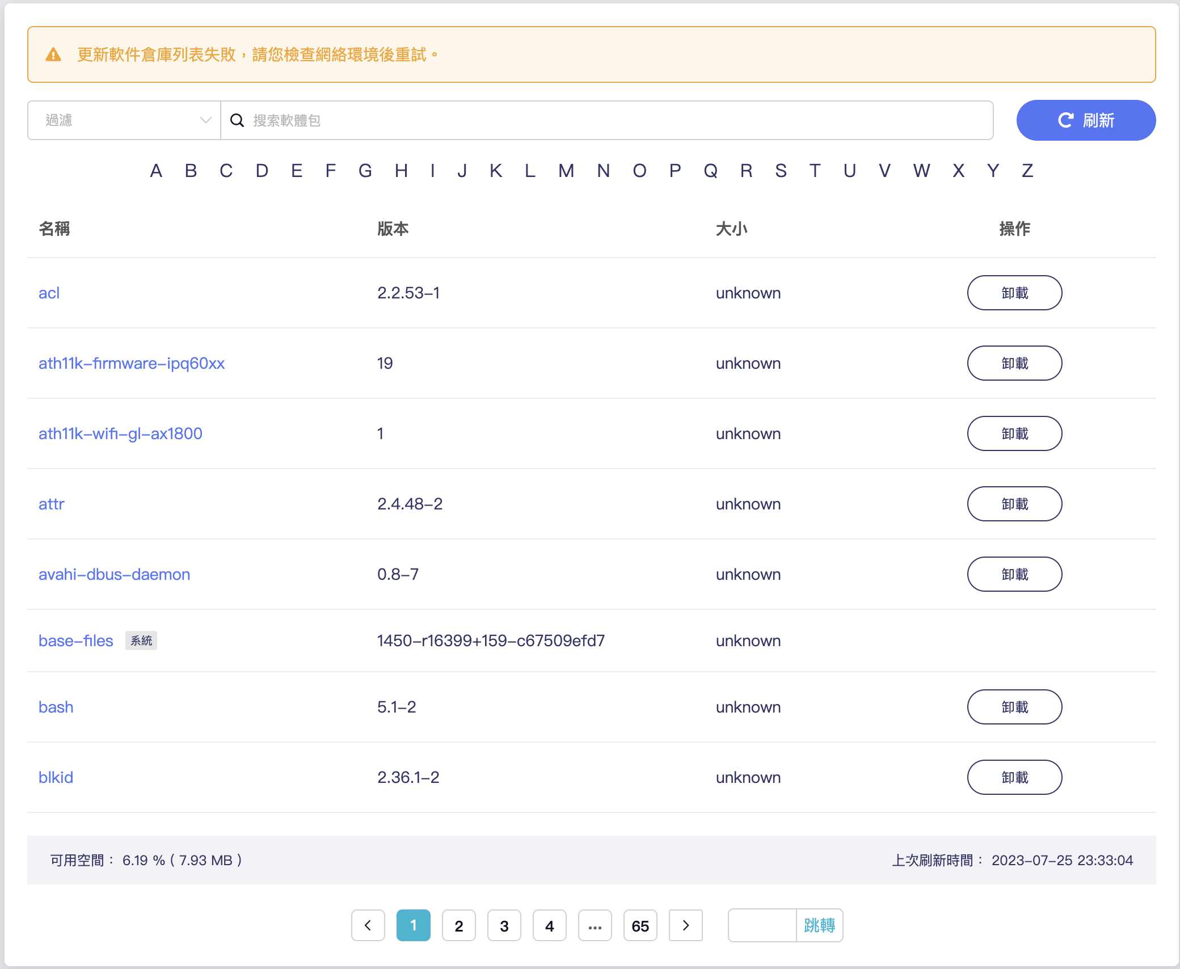Go to previous page arrow

368,925
